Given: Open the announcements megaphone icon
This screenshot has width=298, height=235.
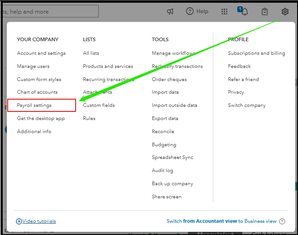Looking at the screenshot, I should coord(170,12).
